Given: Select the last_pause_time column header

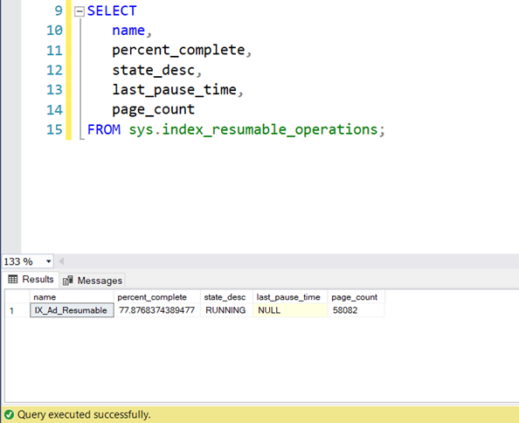Looking at the screenshot, I should click(x=290, y=297).
